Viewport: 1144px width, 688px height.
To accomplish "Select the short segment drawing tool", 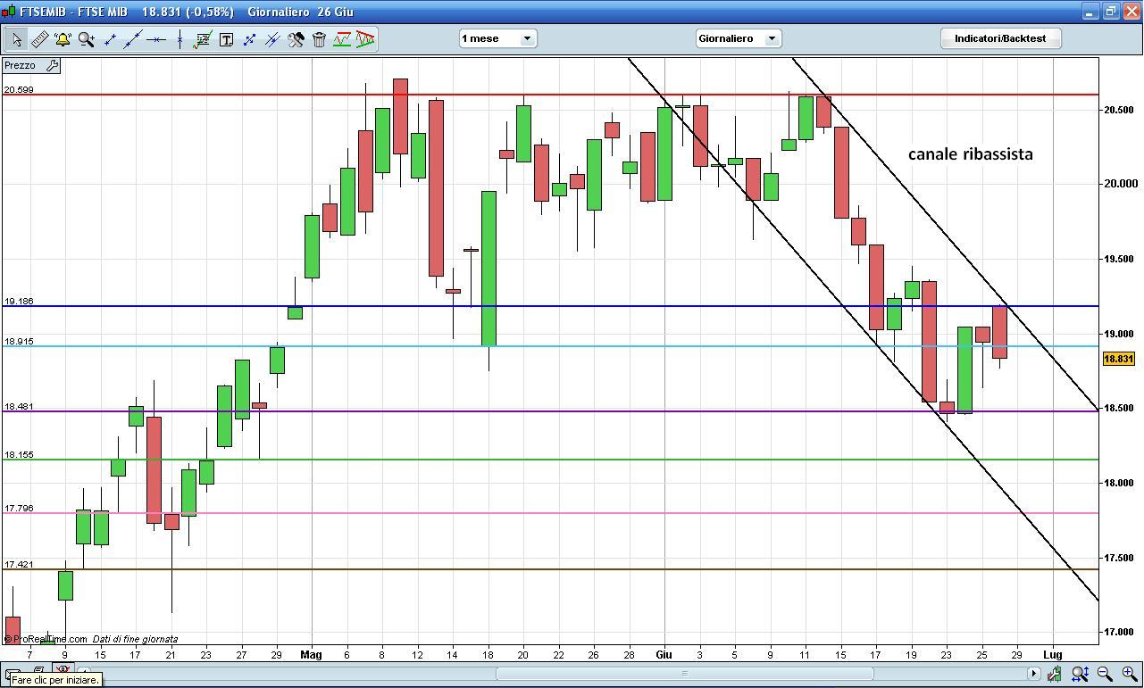I will pos(110,39).
